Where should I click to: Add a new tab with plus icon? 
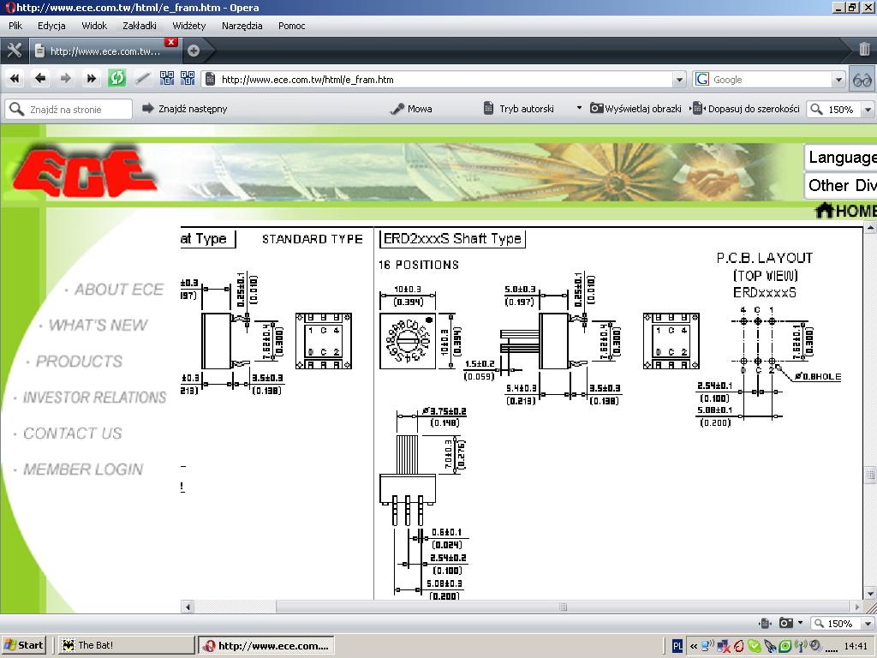pos(194,51)
